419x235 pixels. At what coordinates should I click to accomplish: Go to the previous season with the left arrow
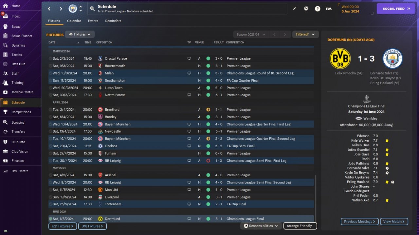[x=275, y=34]
